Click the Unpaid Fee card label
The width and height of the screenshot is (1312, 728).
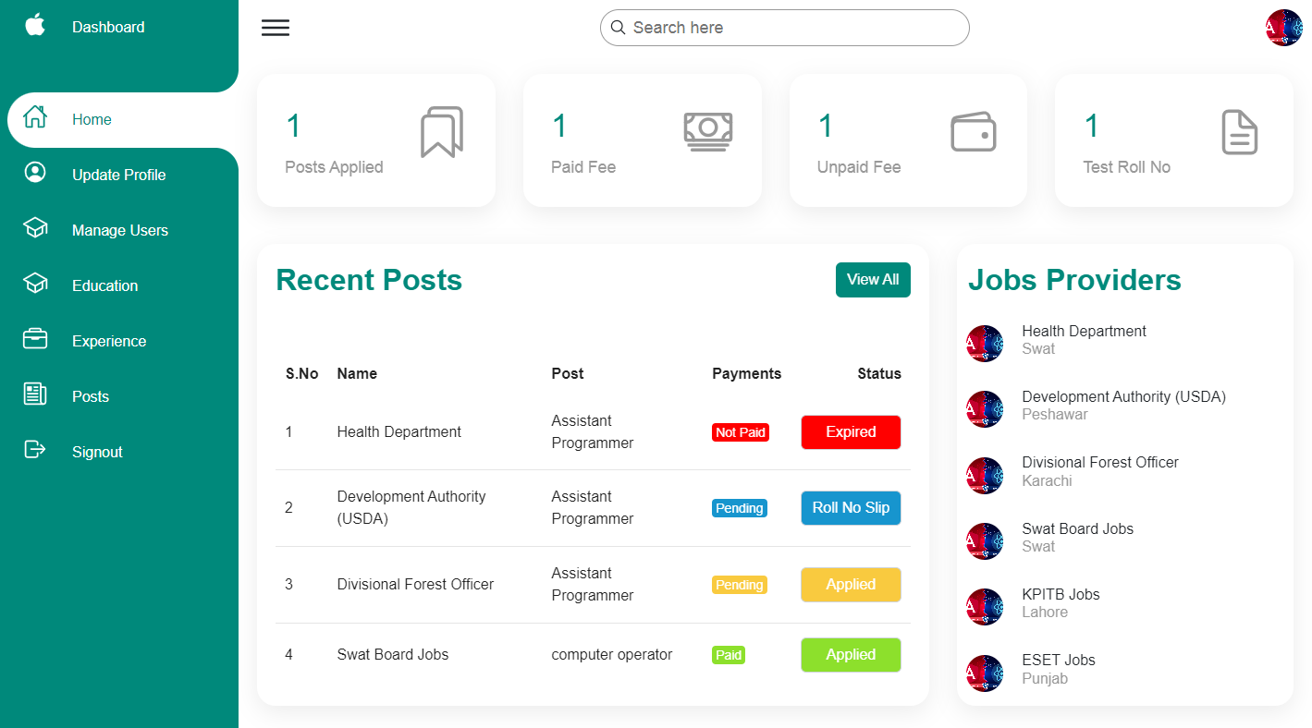click(x=859, y=167)
